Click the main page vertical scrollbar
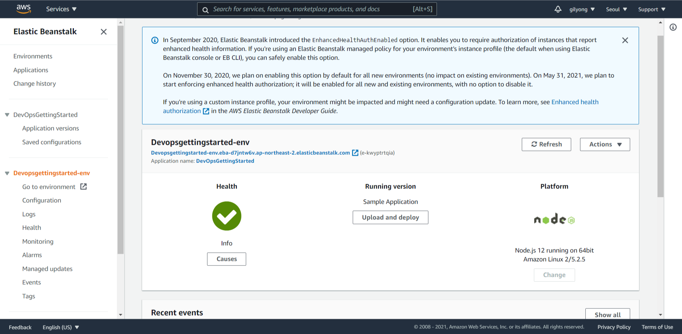The width and height of the screenshot is (682, 334). pos(660,116)
